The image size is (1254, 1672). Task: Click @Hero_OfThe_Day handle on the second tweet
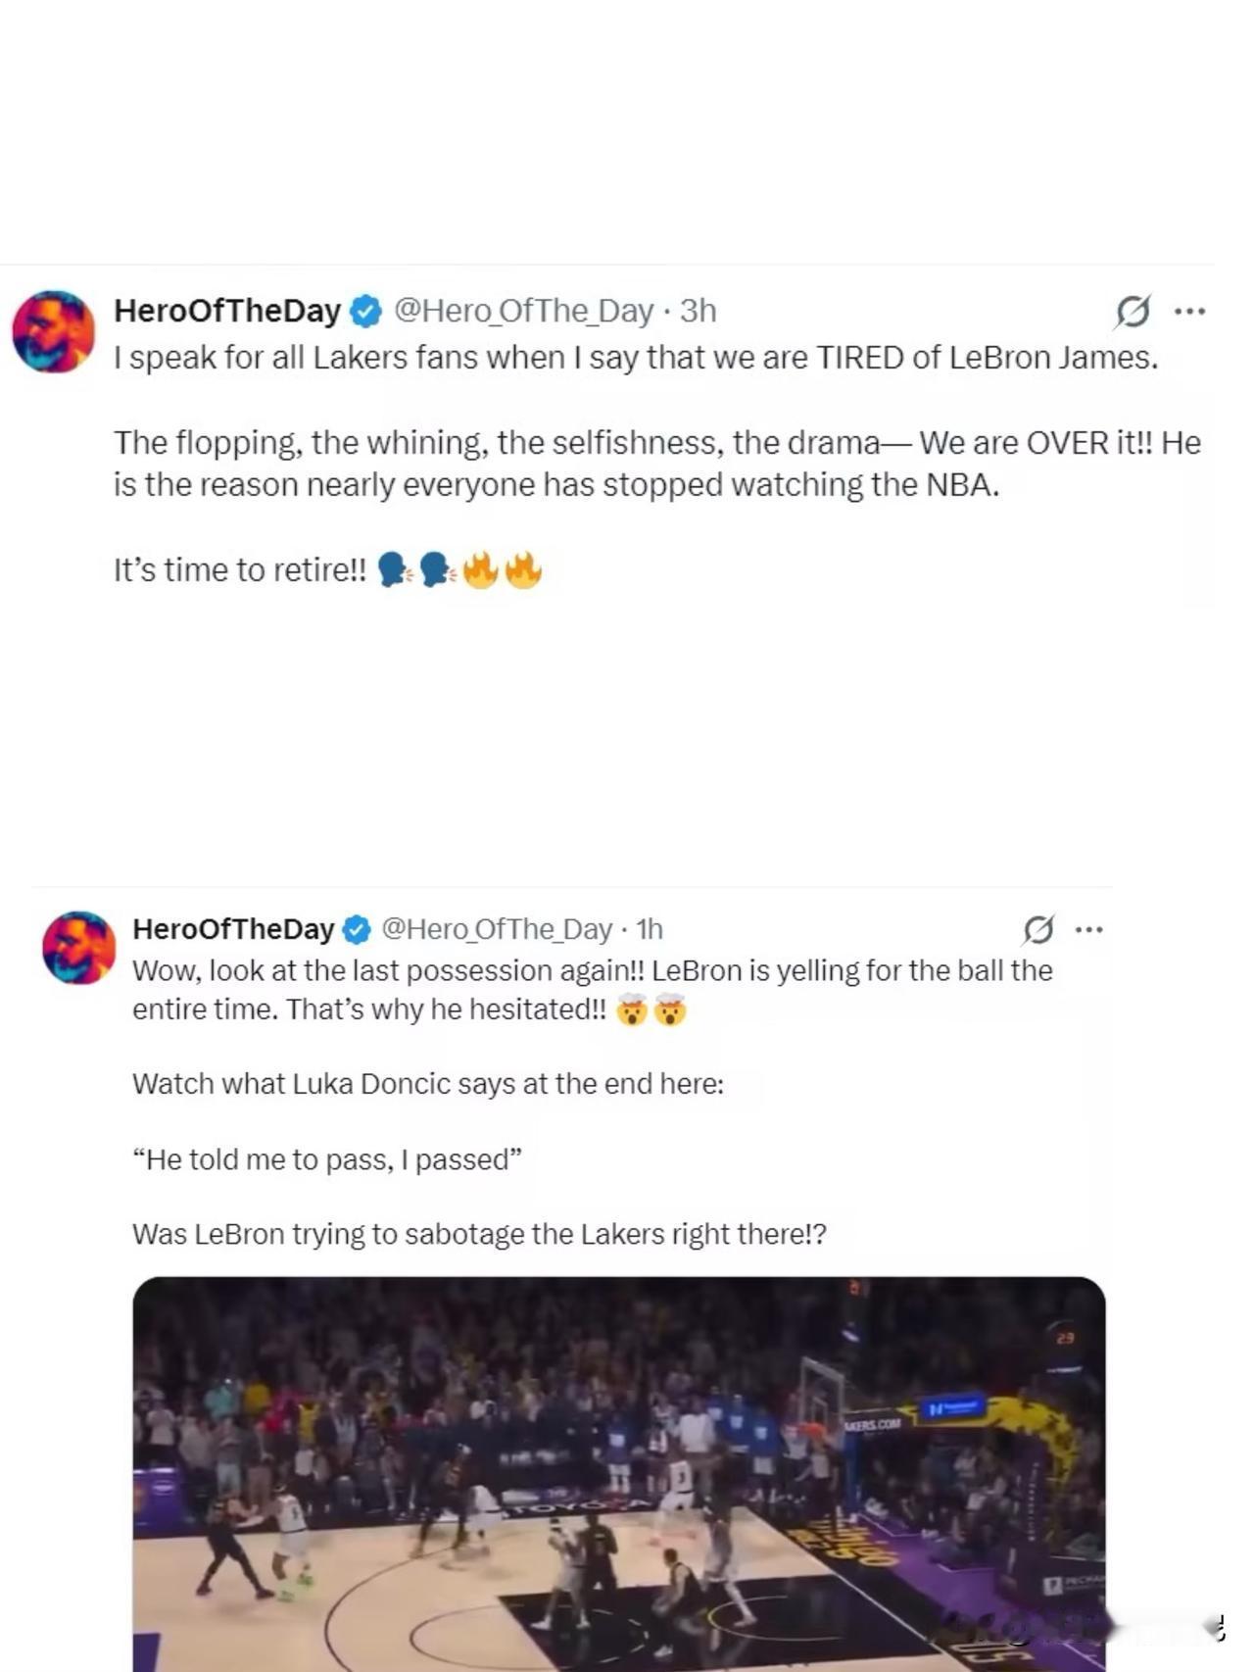click(x=496, y=929)
